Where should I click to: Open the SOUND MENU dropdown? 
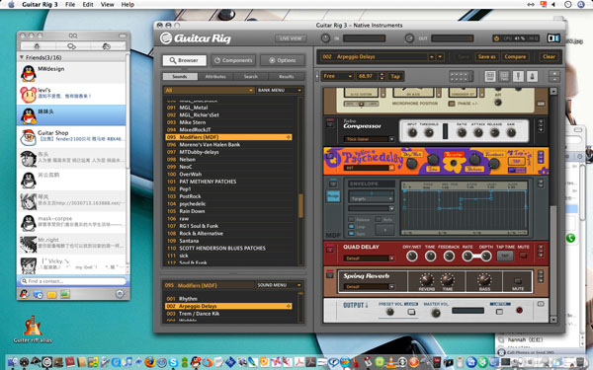(280, 285)
